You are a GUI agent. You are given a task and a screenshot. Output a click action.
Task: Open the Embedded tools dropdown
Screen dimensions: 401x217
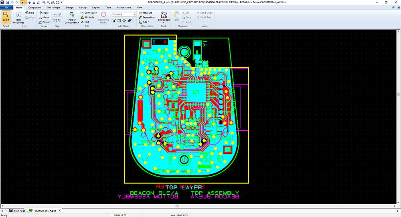[x=164, y=17]
